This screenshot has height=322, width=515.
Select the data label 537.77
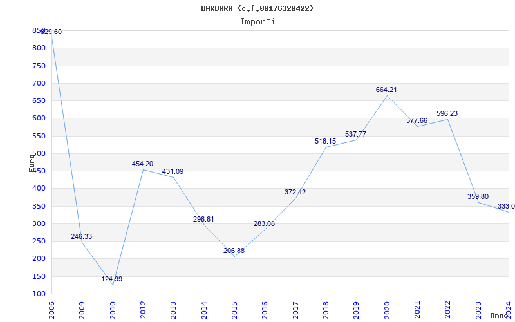[x=356, y=135]
